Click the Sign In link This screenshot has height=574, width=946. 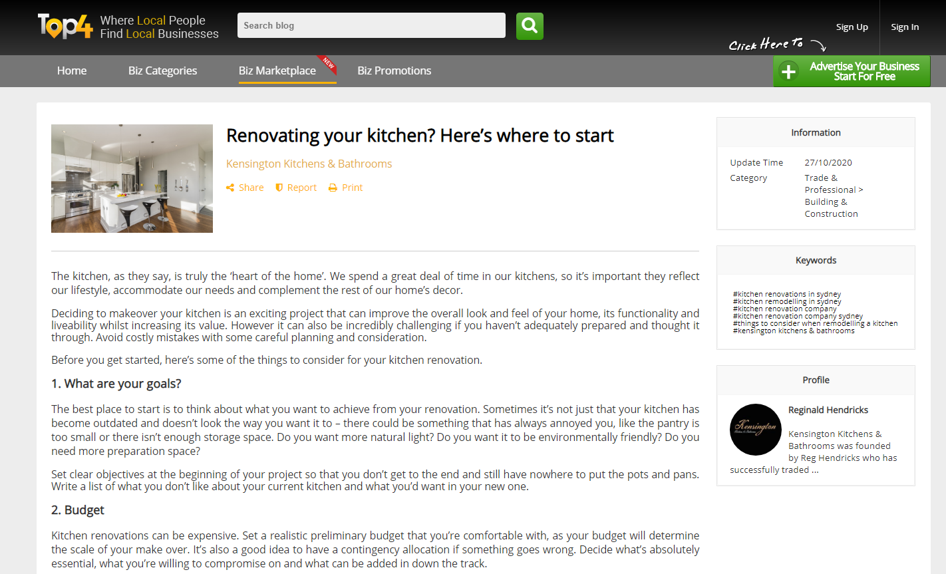tap(905, 27)
